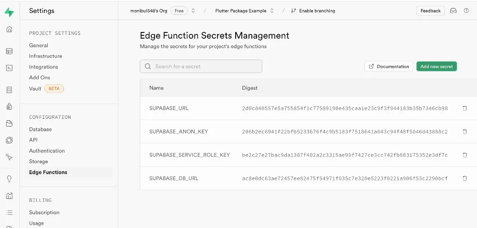Go to project home icon
This screenshot has height=228, width=477.
tap(9, 30)
